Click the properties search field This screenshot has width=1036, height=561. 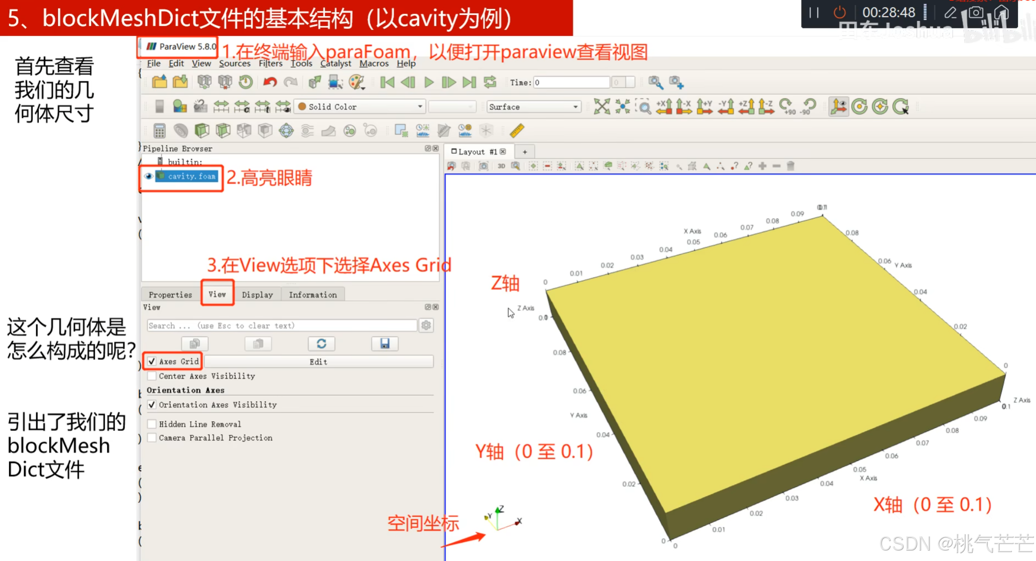click(282, 325)
